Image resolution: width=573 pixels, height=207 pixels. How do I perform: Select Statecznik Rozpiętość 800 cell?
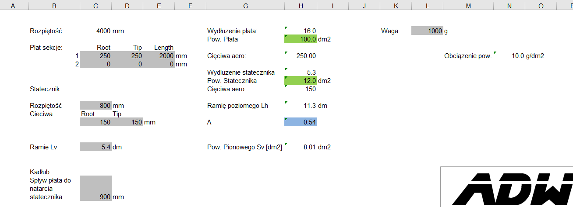click(x=96, y=106)
